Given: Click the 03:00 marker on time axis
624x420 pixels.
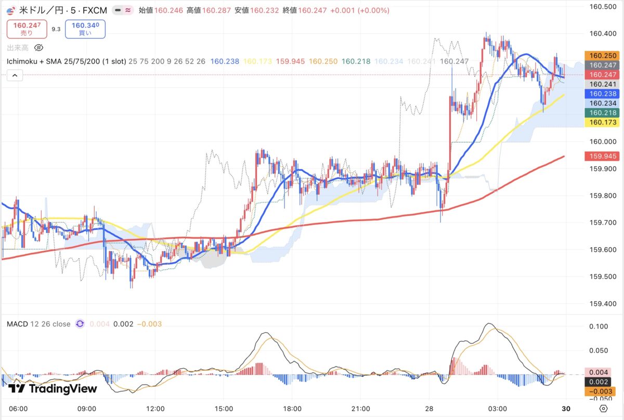Looking at the screenshot, I should pos(498,408).
